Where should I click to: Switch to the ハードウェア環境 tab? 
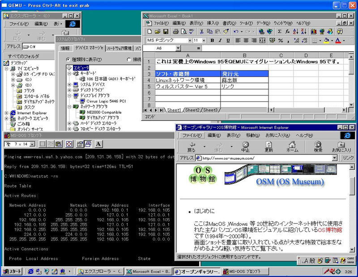point(119,48)
